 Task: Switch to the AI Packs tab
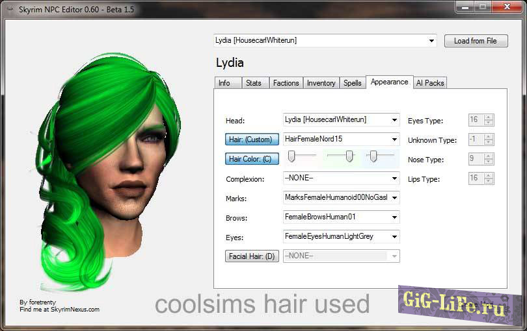tap(429, 83)
